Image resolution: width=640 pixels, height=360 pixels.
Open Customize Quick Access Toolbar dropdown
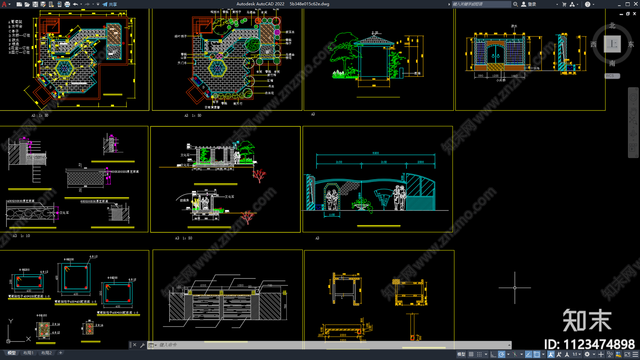coord(98,4)
